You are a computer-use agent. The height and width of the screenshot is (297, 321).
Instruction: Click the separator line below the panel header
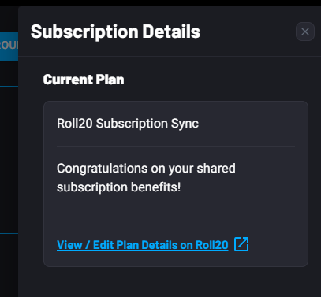[x=170, y=56]
